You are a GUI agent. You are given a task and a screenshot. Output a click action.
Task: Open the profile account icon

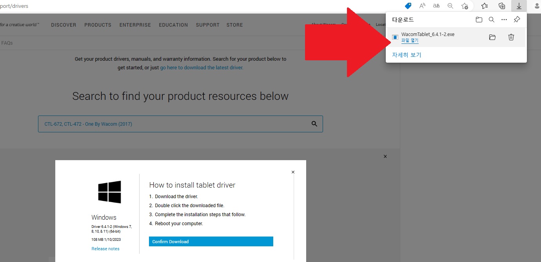[536, 6]
